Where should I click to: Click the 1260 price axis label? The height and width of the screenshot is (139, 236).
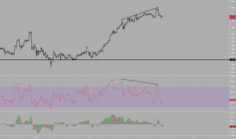click(x=232, y=68)
